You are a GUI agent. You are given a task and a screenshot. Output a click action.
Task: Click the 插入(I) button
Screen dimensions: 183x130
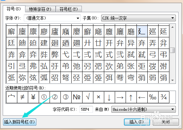(137, 122)
